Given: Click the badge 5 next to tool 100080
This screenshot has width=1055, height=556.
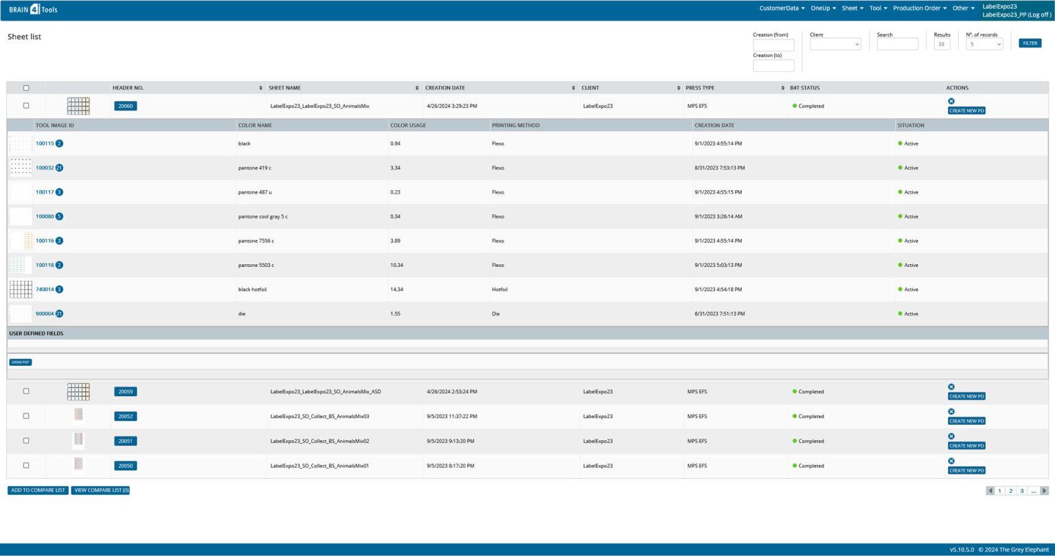Looking at the screenshot, I should (59, 216).
